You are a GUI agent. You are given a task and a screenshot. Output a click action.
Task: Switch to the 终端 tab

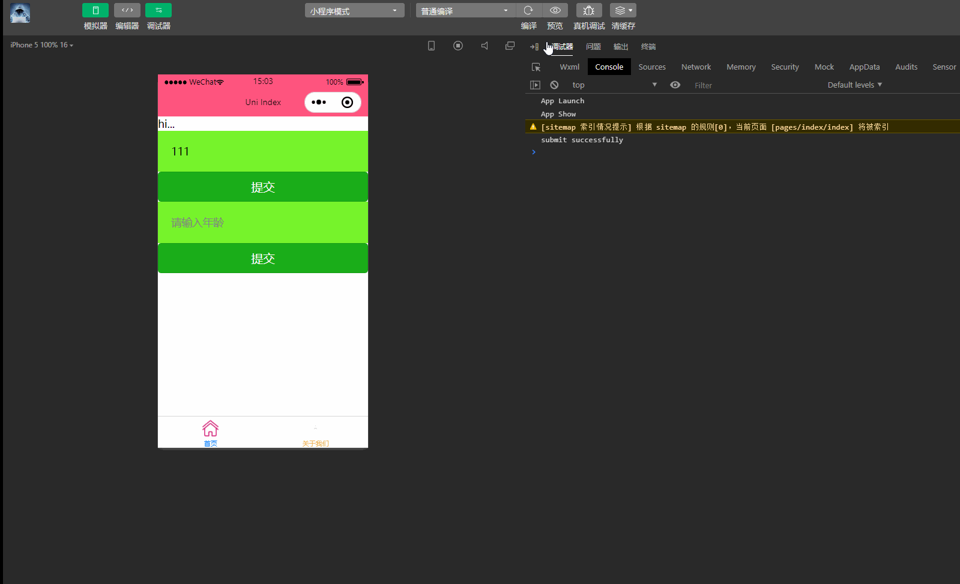click(648, 47)
